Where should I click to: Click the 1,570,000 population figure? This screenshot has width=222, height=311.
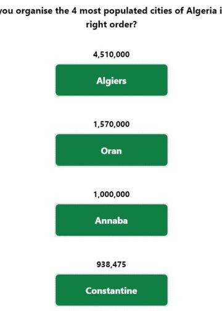coord(112,124)
